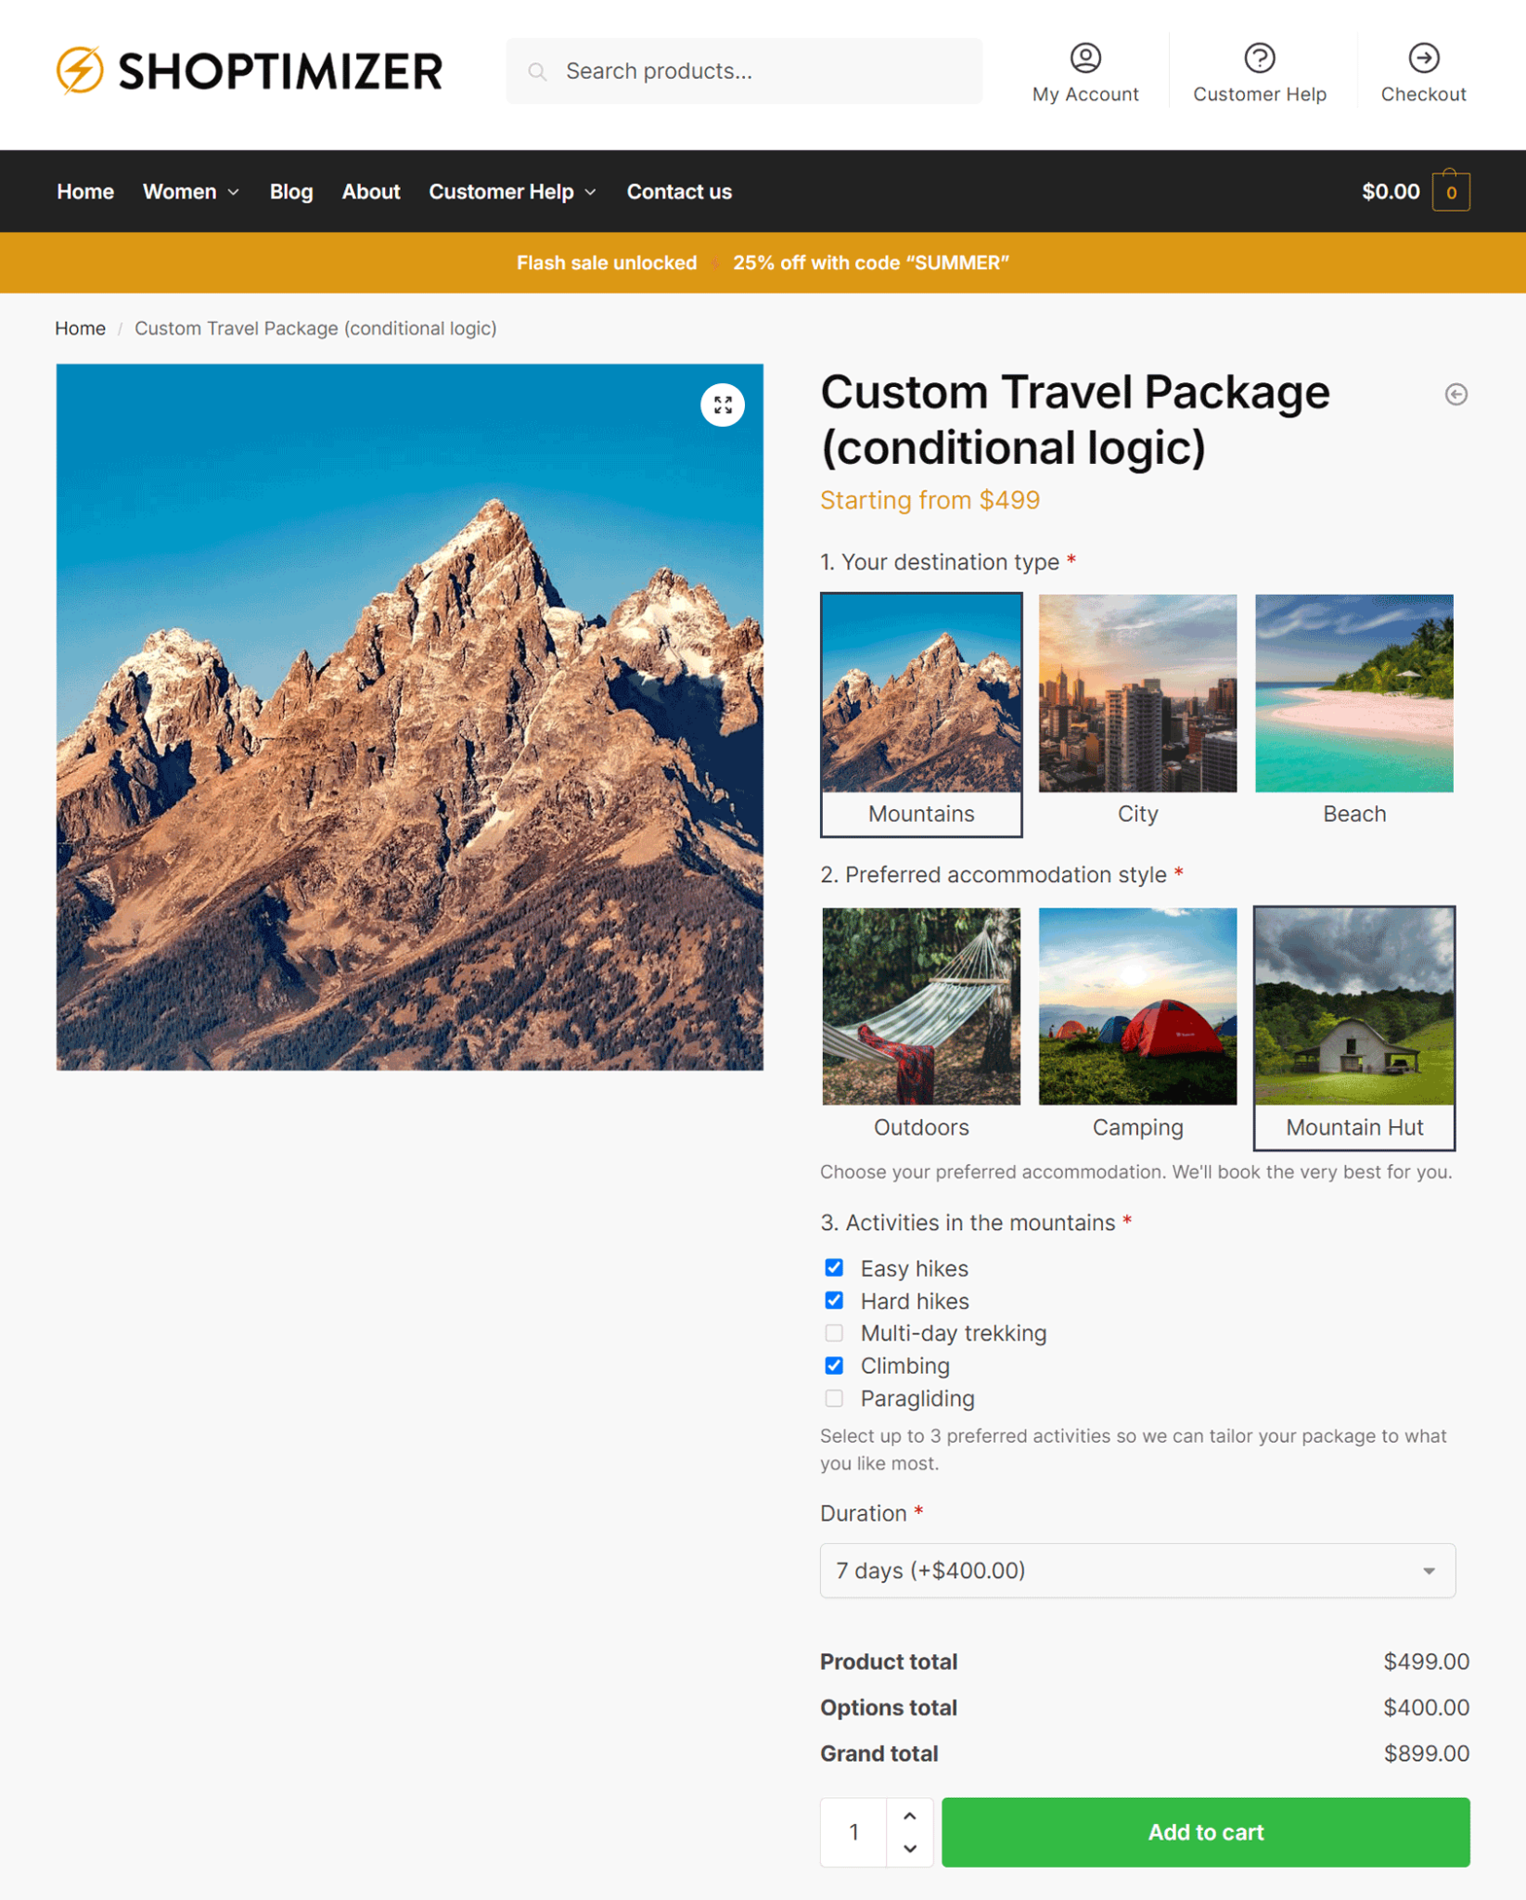Expand the product image with the fullscreen icon

point(724,404)
